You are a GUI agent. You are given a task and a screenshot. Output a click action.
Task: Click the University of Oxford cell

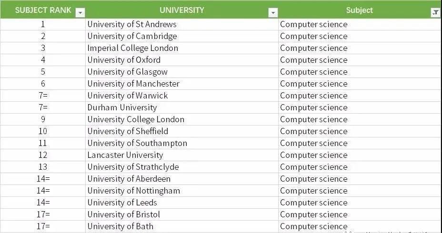(182, 60)
